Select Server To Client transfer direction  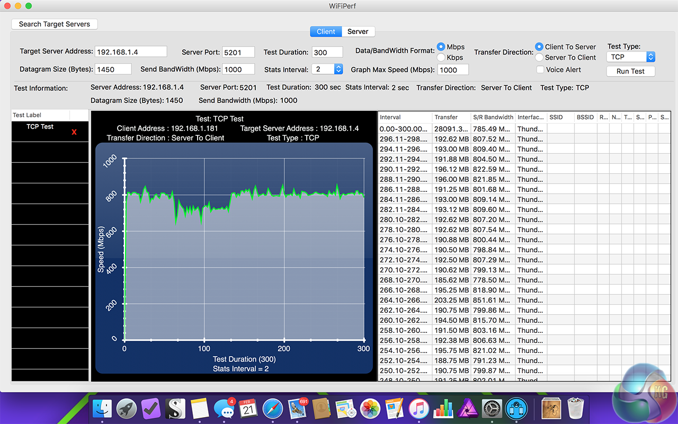539,57
